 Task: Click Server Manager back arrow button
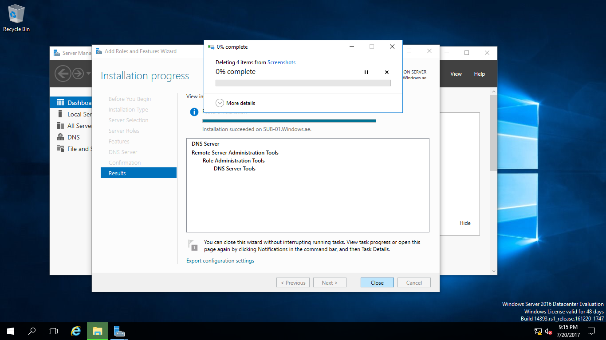(x=63, y=73)
